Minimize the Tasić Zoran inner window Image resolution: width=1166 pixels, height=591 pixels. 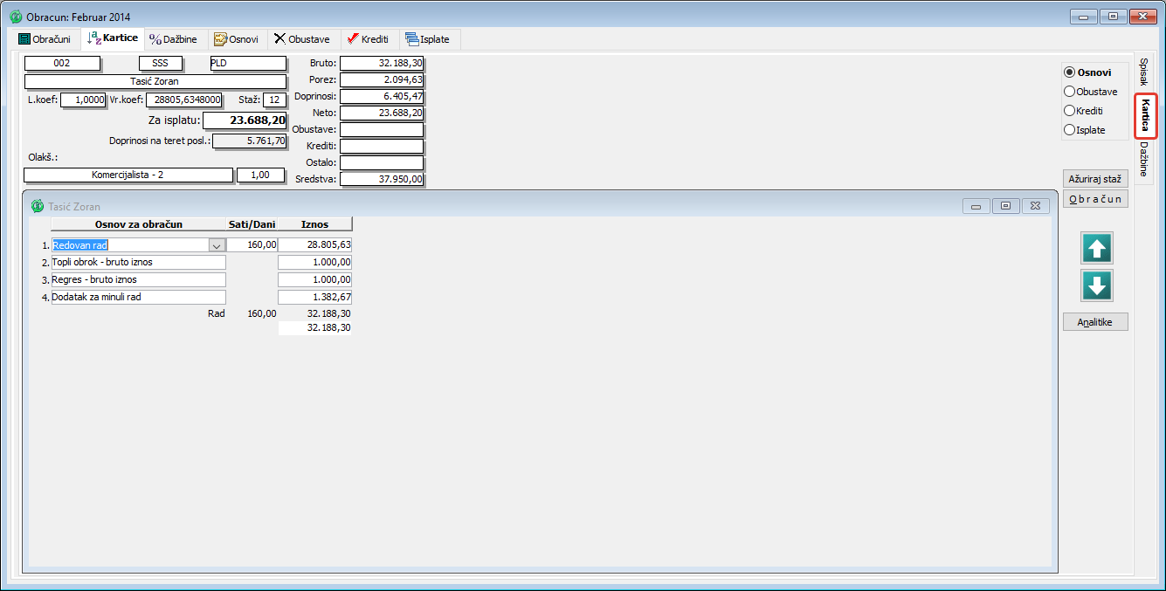976,206
